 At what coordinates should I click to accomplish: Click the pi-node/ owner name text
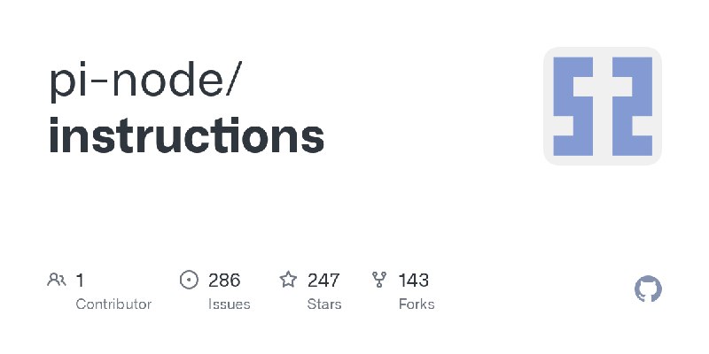point(146,80)
